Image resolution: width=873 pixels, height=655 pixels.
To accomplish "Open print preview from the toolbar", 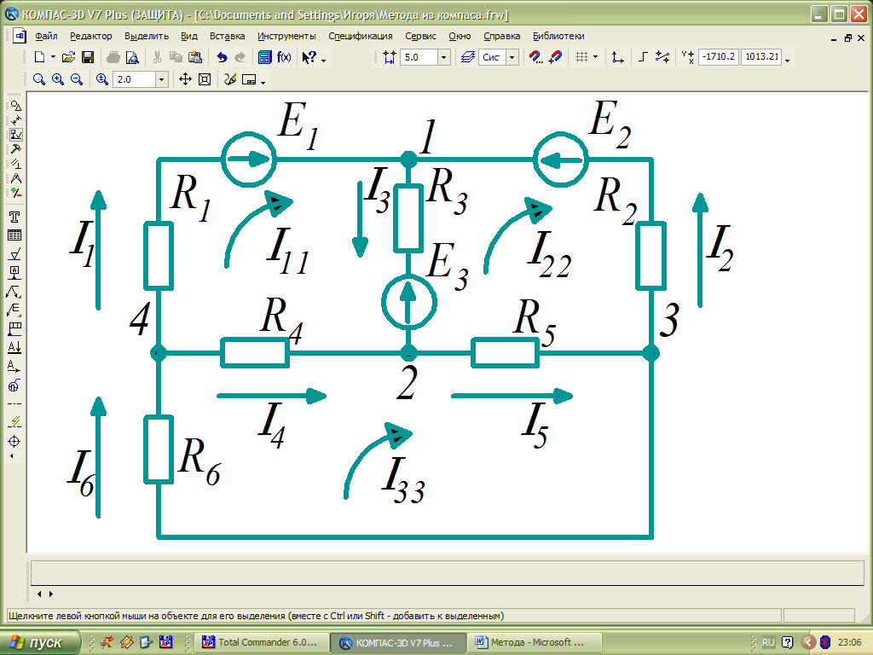I will (x=132, y=57).
